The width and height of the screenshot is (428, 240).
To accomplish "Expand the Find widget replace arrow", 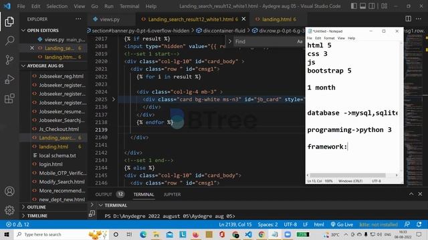I will point(230,41).
